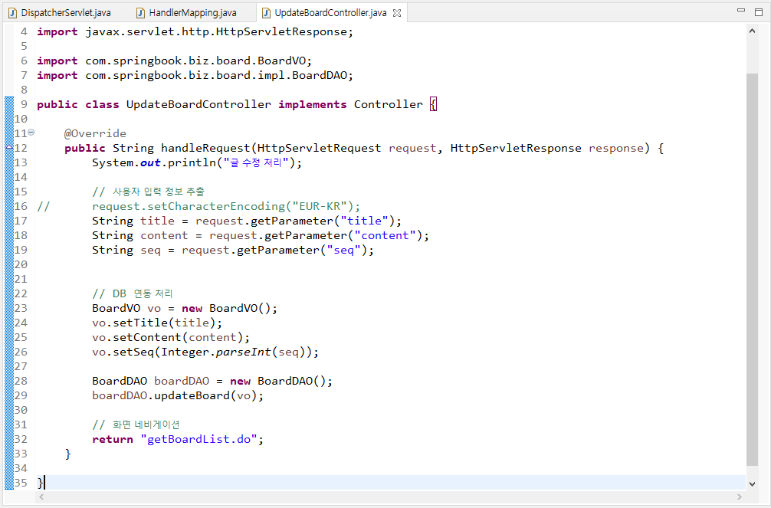
Task: Click the vertical scrollbar up arrow
Action: pyautogui.click(x=752, y=31)
